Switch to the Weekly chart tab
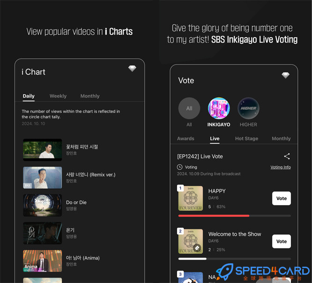The height and width of the screenshot is (283, 312). point(58,96)
